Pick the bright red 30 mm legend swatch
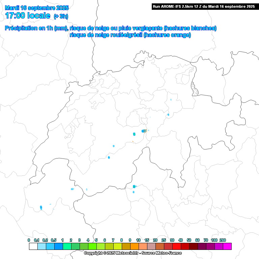This screenshot has width=259, height=259. [177, 246]
